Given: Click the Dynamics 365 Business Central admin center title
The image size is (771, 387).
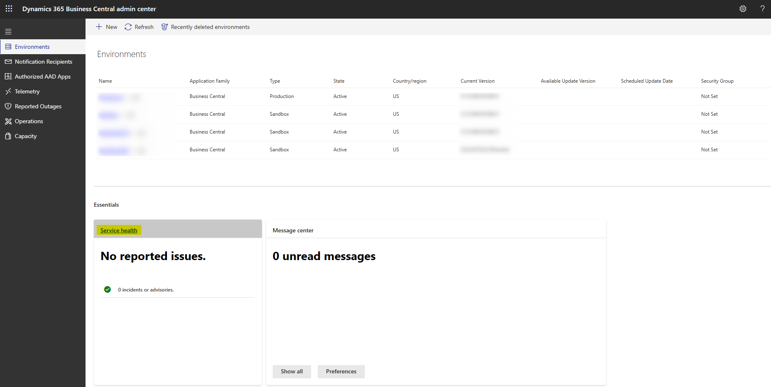Looking at the screenshot, I should [x=89, y=9].
